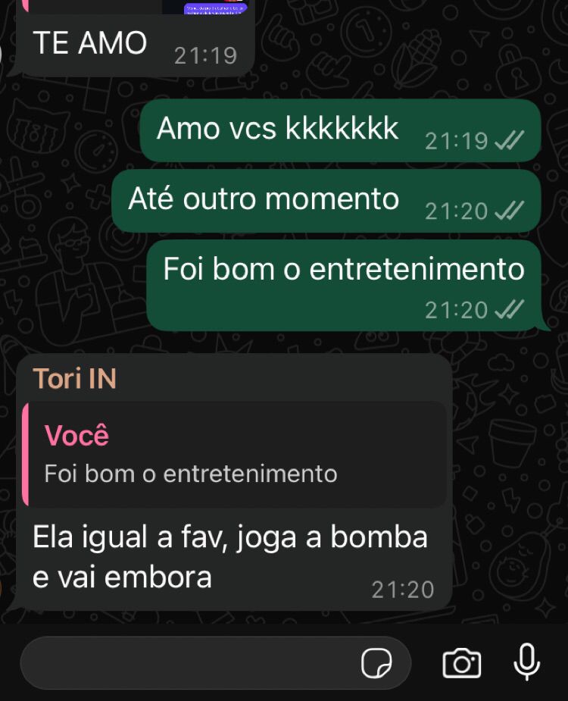Viewport: 568px width, 701px height.
Task: Tap the sticker icon in message field
Action: tap(376, 663)
